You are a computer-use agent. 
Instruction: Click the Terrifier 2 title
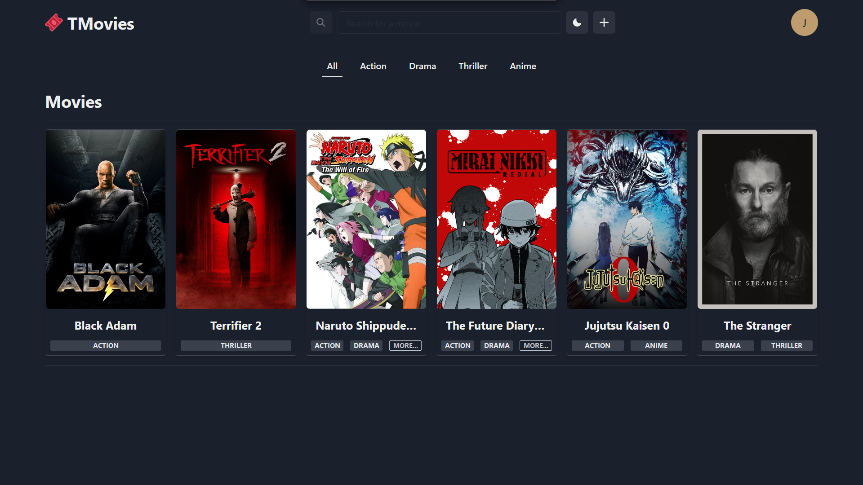236,326
